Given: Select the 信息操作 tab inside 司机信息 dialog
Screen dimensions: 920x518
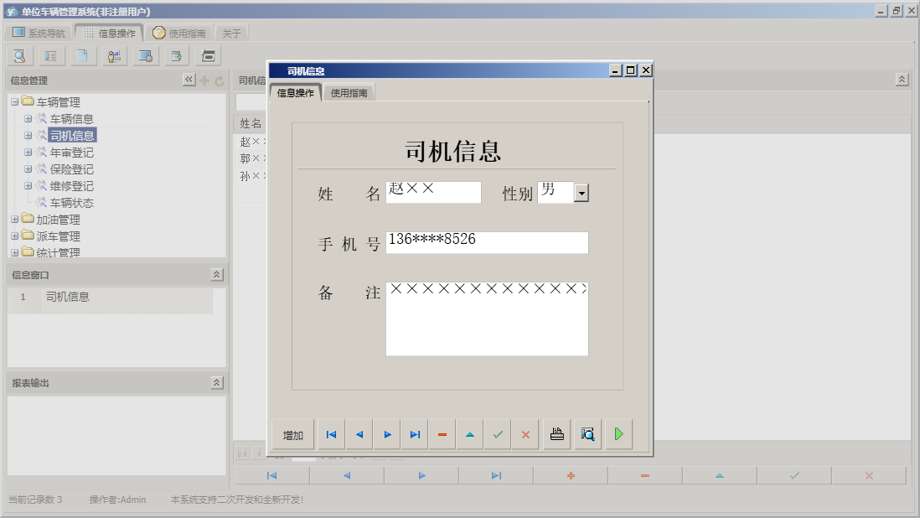Looking at the screenshot, I should pyautogui.click(x=295, y=93).
